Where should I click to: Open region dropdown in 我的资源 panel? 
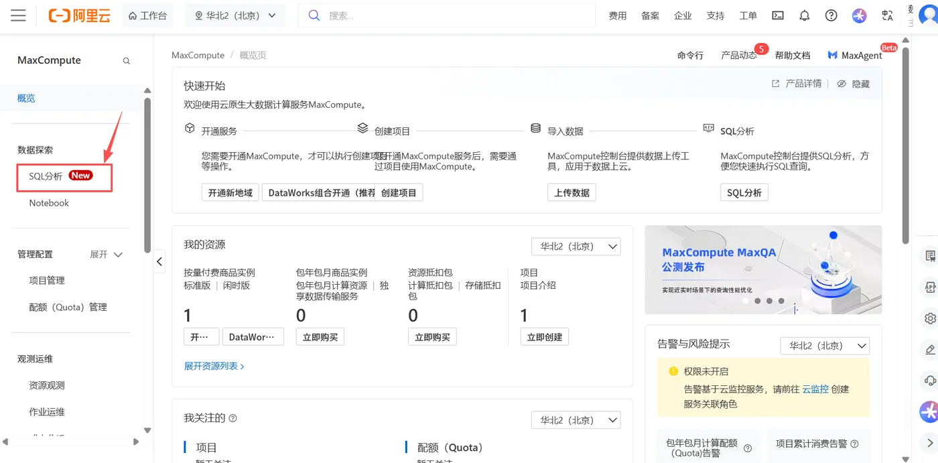tap(576, 247)
